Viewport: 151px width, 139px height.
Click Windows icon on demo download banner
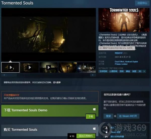(x=94, y=109)
